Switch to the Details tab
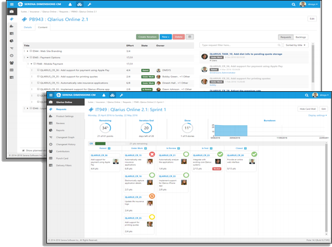The height and width of the screenshot is (247, 332). [27, 27]
